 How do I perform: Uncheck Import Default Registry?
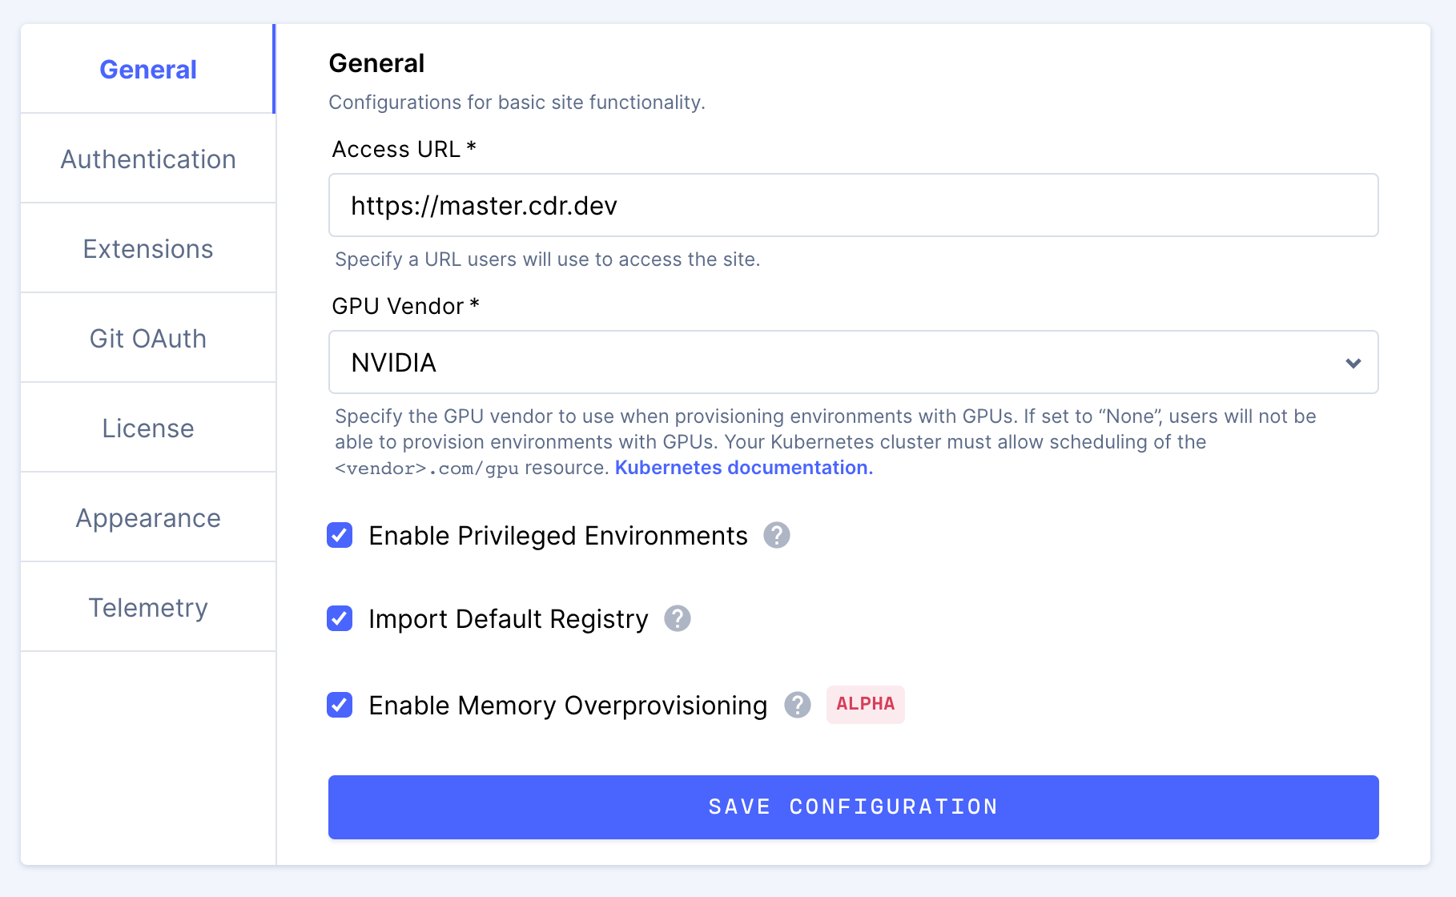[340, 618]
